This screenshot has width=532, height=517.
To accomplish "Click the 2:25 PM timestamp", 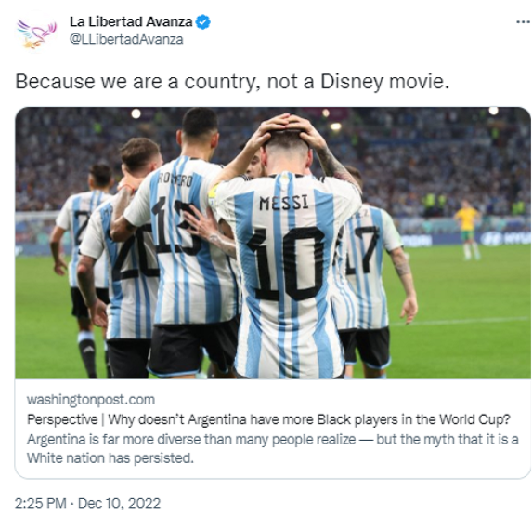I will click(41, 503).
